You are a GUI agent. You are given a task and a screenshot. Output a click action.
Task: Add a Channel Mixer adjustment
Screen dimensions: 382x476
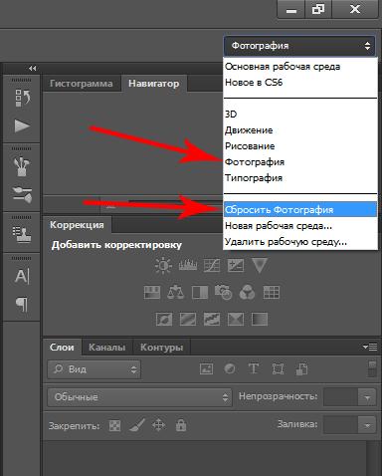(x=247, y=293)
